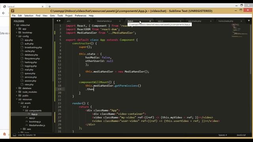Open a new browser tab in browser window
This screenshot has width=253, height=142.
49,7
